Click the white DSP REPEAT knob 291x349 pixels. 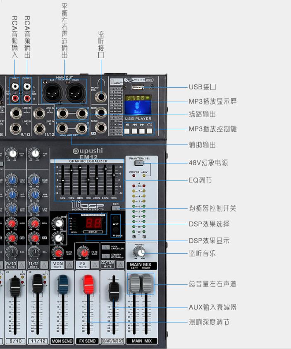pyautogui.click(x=58, y=237)
